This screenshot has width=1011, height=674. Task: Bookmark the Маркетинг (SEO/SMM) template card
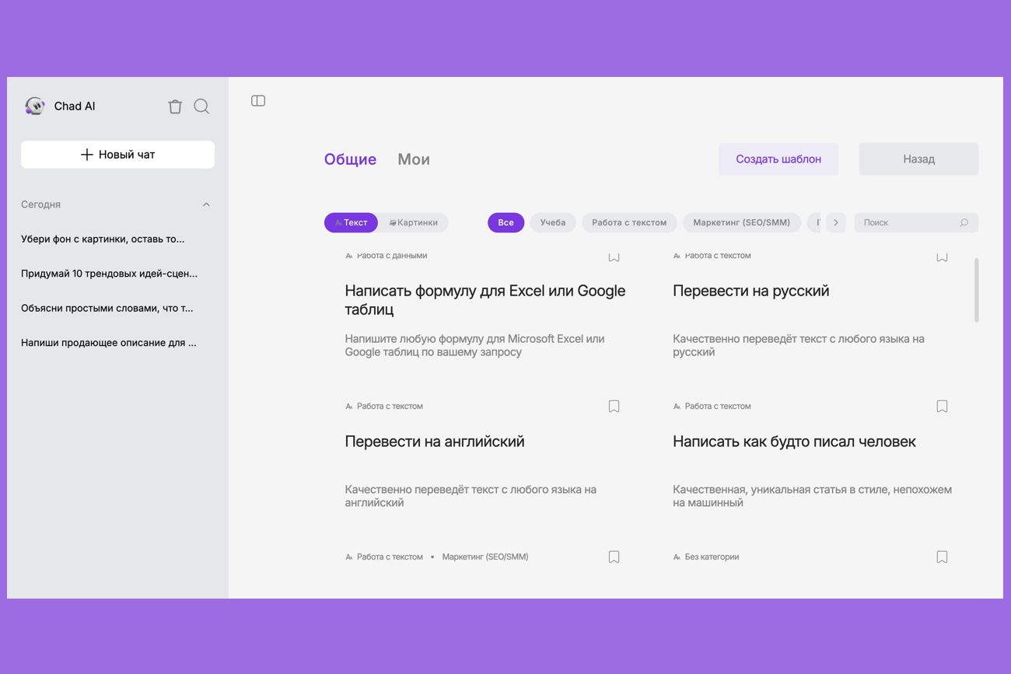pyautogui.click(x=614, y=557)
